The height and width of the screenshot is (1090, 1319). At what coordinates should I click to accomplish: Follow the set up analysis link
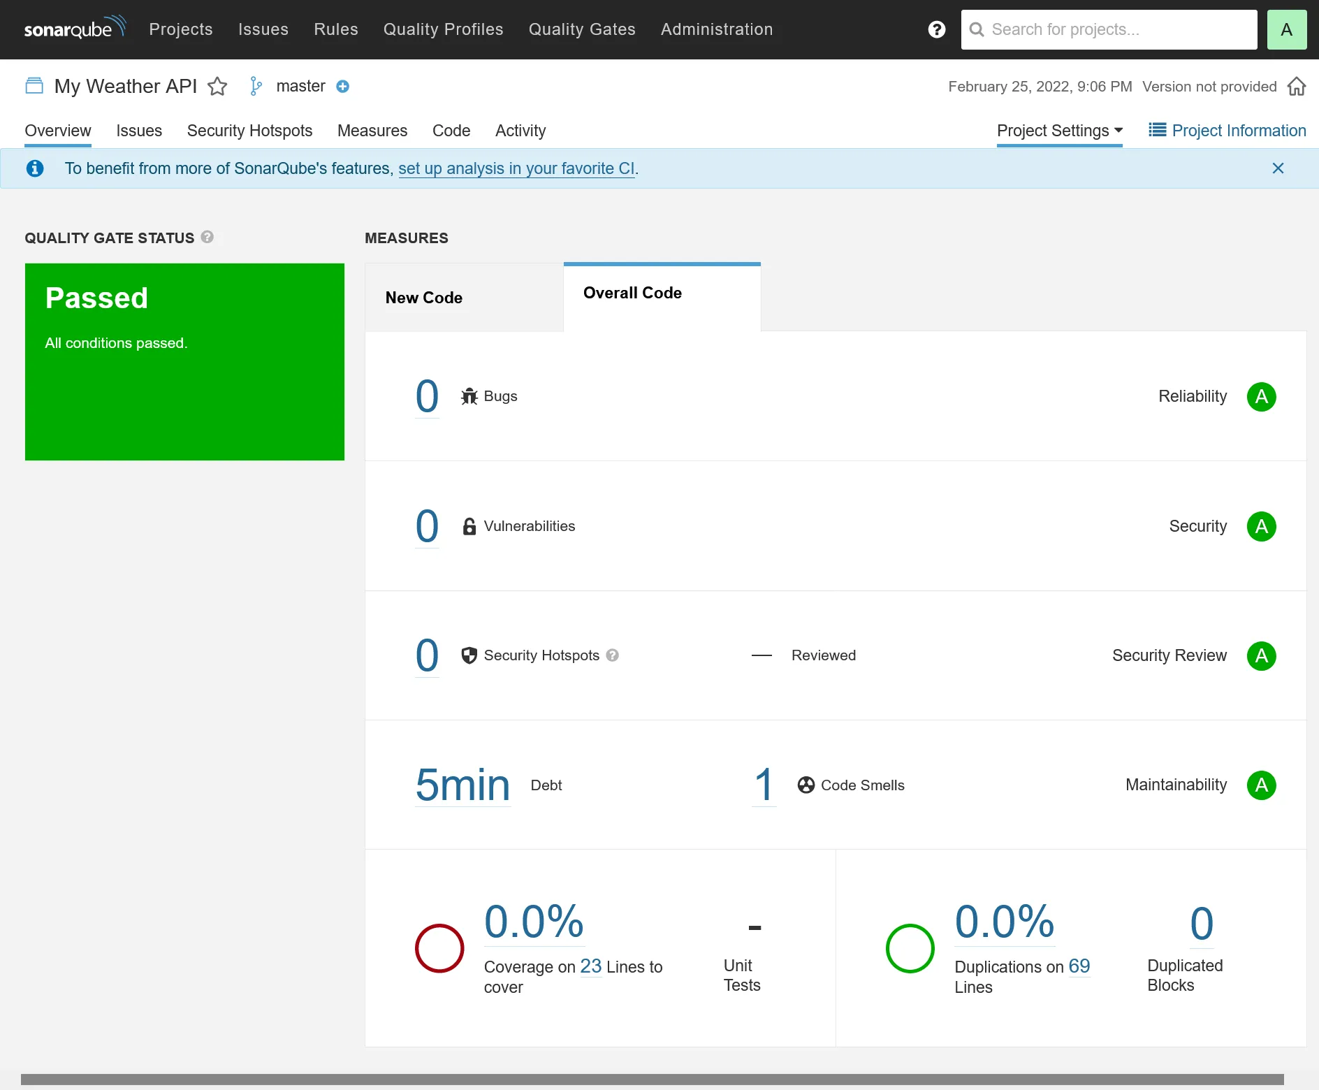coord(516,168)
